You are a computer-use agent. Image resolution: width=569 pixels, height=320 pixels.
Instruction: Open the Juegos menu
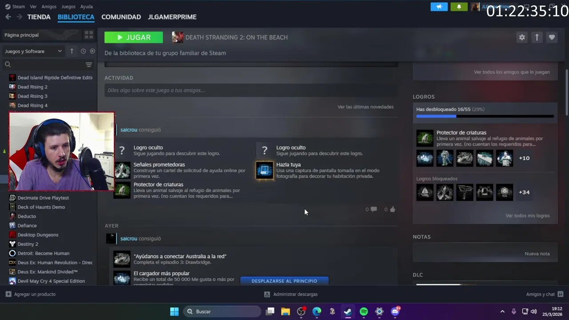[x=68, y=7]
